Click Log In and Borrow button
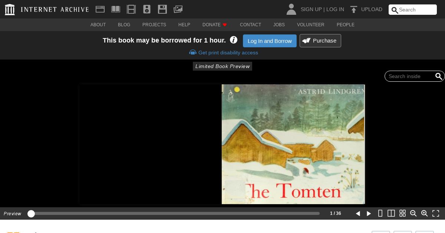This screenshot has height=233, width=445. coord(270,41)
